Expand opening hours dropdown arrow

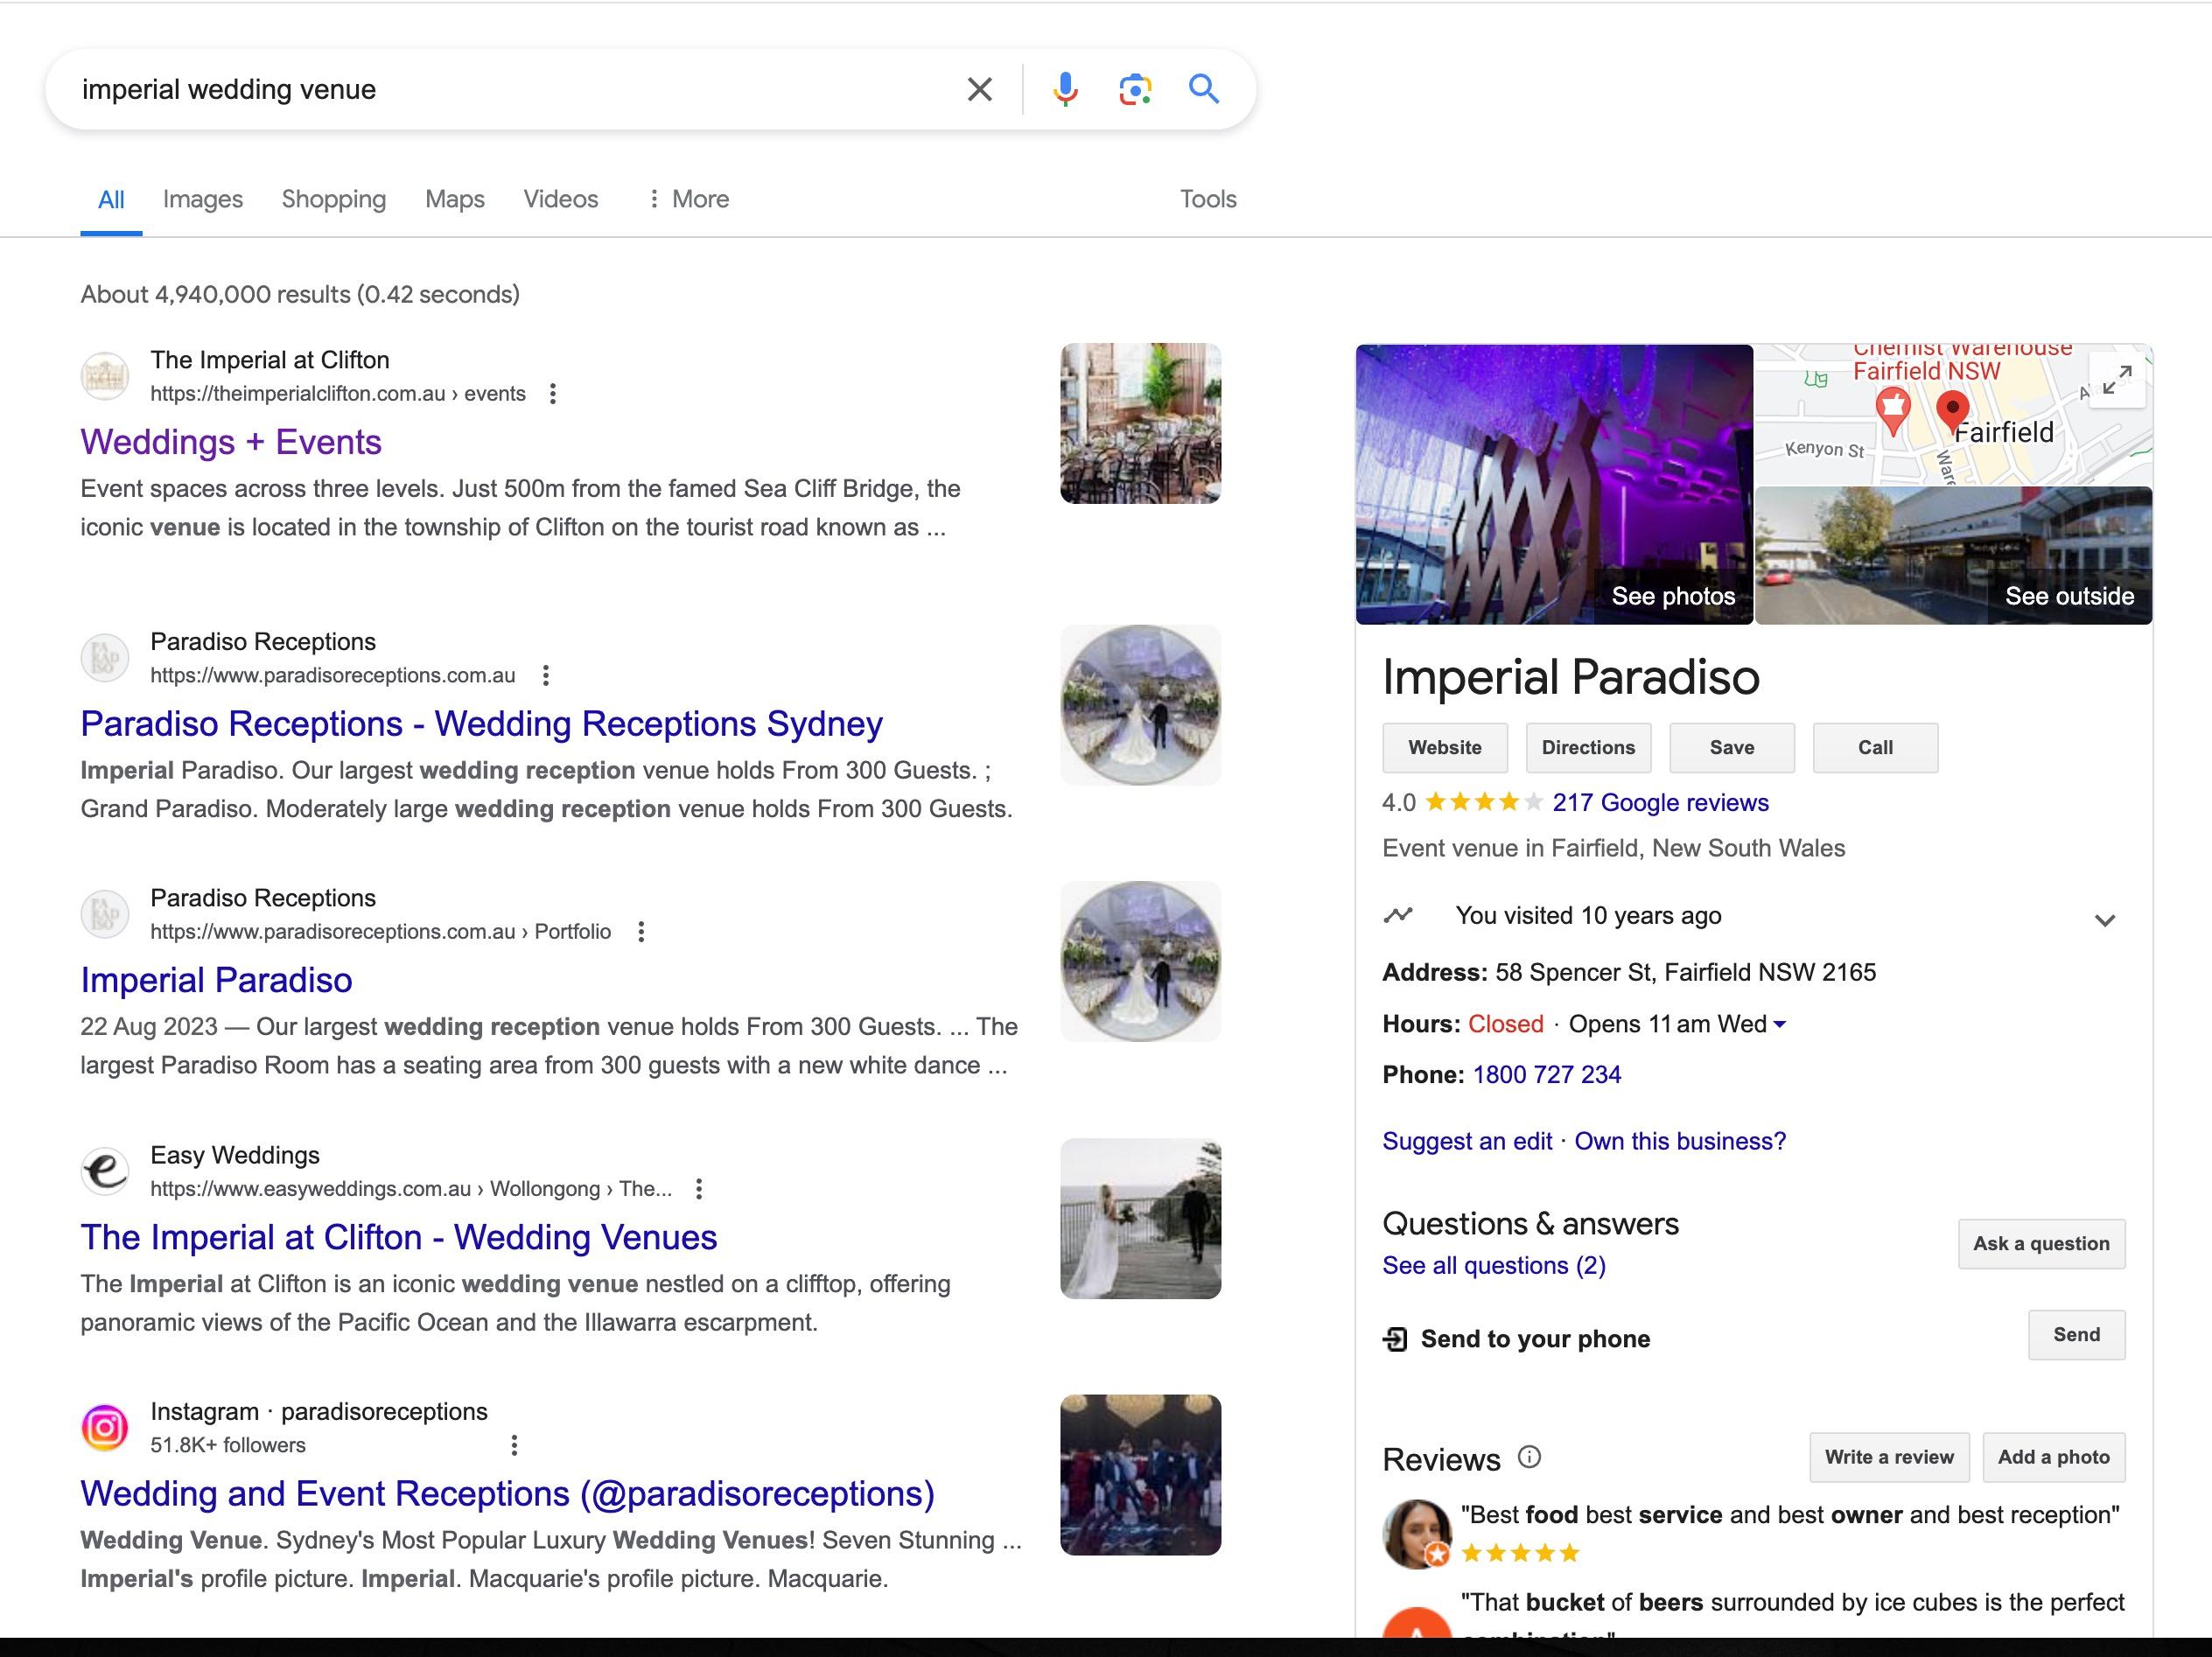click(x=1780, y=1025)
